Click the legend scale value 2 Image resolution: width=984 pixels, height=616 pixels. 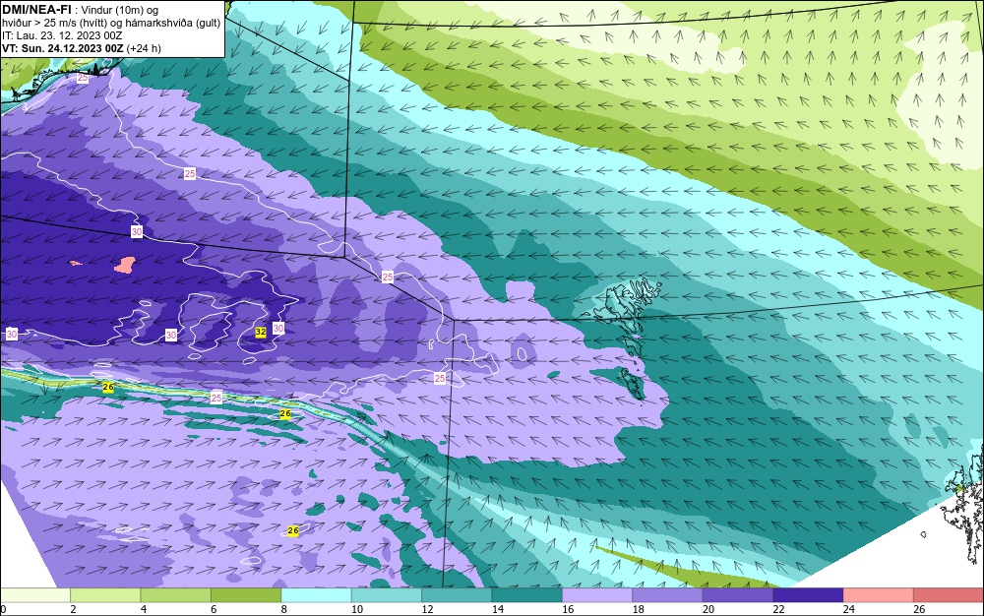(74, 609)
